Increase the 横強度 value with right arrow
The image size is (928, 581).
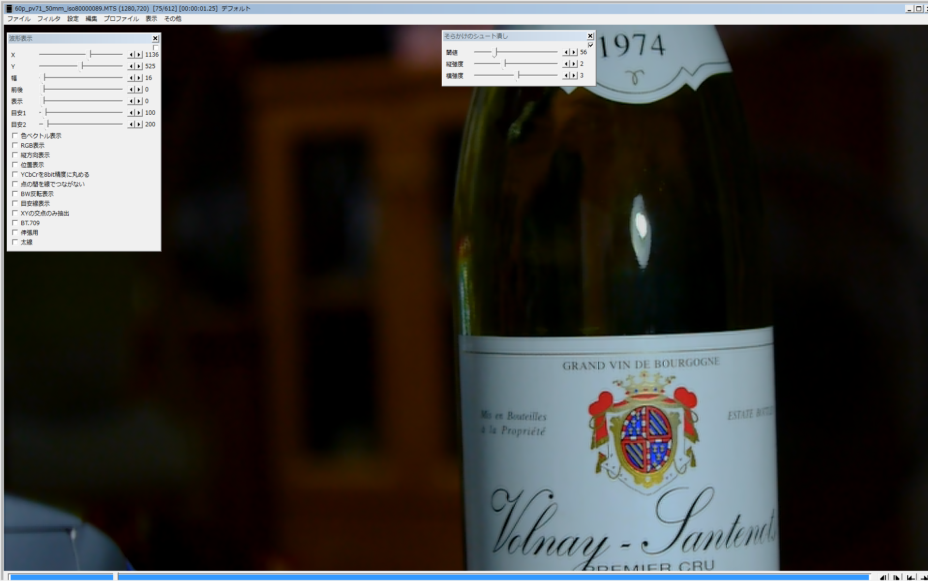click(574, 76)
